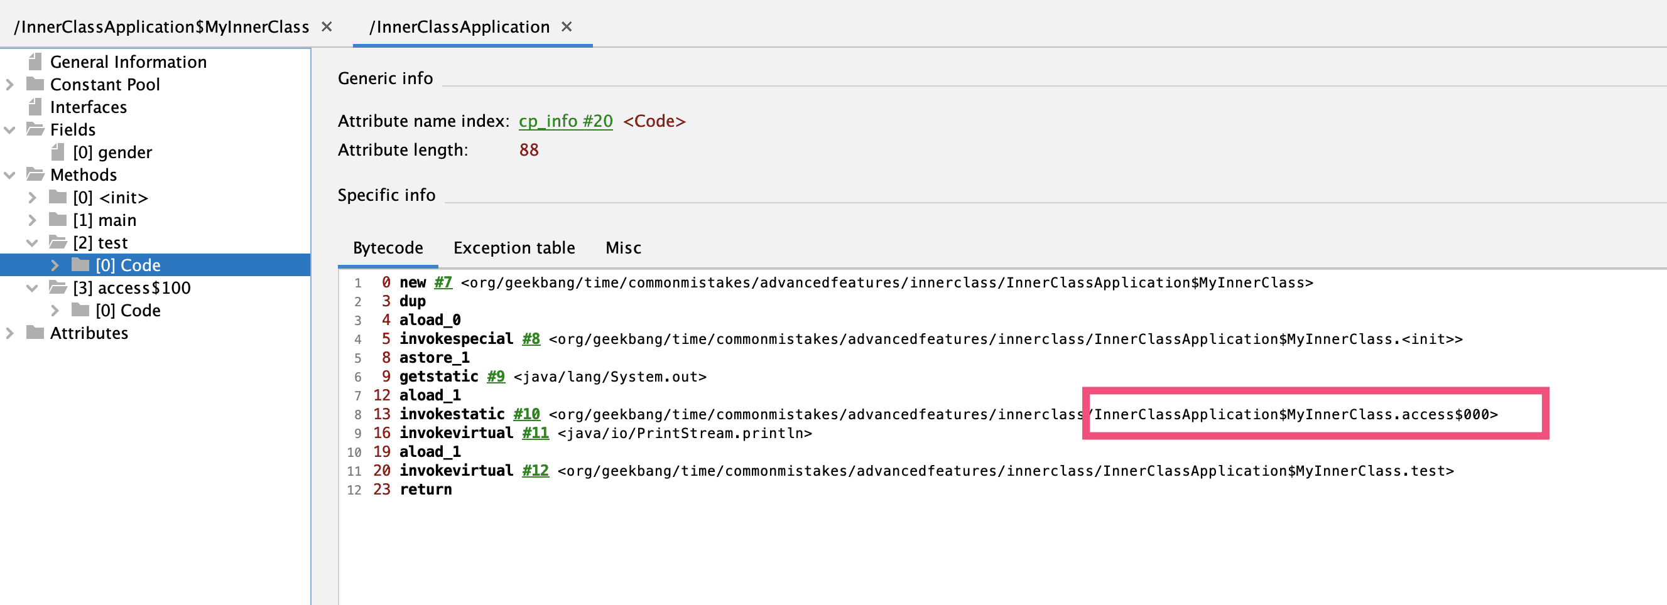
Task: Click the <init> method folder icon
Action: click(x=58, y=197)
